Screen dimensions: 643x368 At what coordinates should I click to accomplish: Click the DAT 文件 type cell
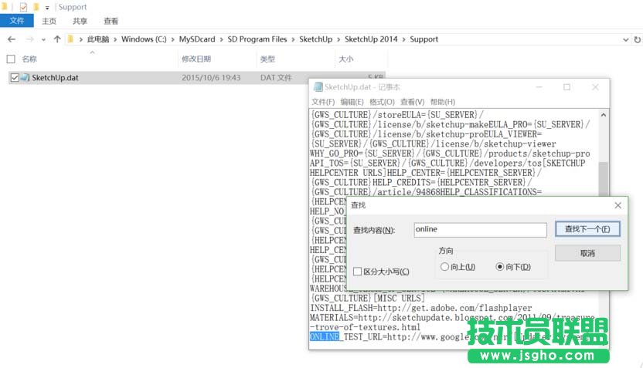[x=276, y=77]
